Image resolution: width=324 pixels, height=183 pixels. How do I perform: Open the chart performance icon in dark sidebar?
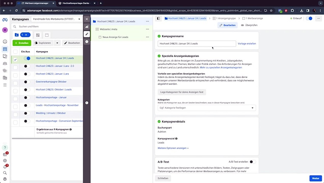(87, 26)
